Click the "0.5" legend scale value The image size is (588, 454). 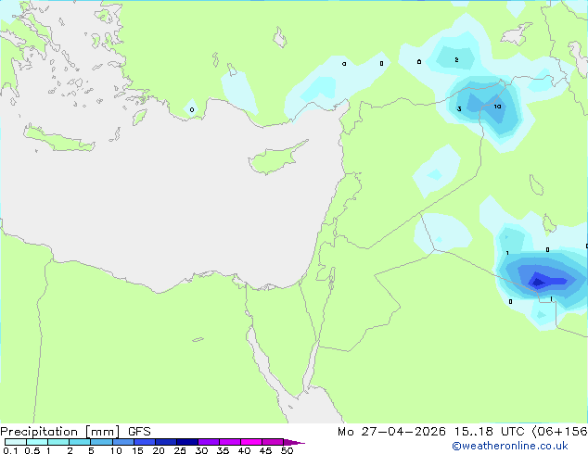[x=32, y=450]
